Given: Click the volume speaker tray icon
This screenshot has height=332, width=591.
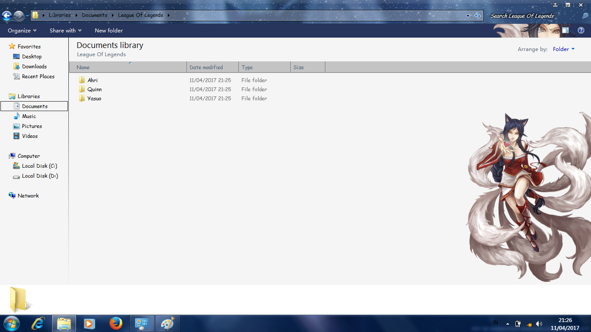Looking at the screenshot, I should [539, 324].
